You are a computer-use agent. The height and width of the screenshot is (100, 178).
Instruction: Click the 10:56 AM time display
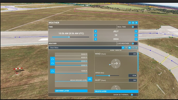point(71,34)
